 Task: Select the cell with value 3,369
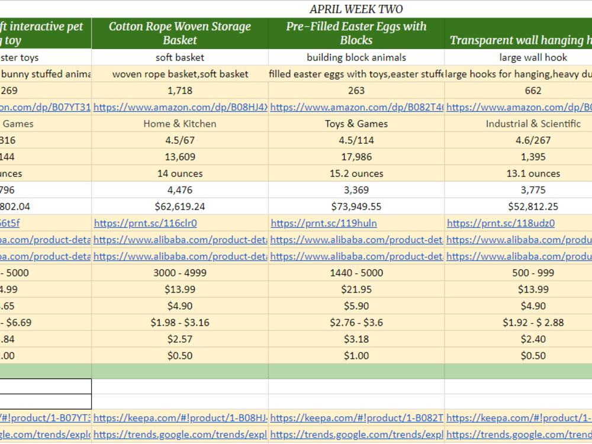tap(356, 190)
